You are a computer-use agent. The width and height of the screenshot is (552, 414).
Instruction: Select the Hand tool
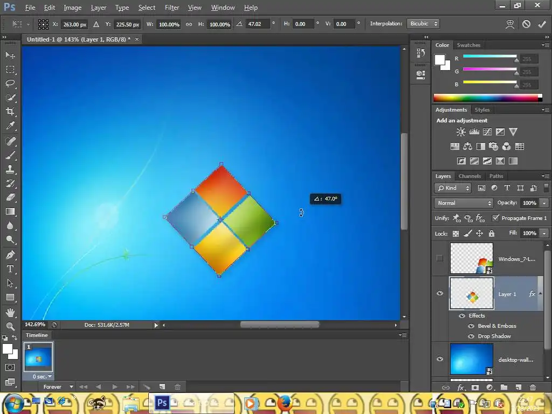[x=10, y=312]
